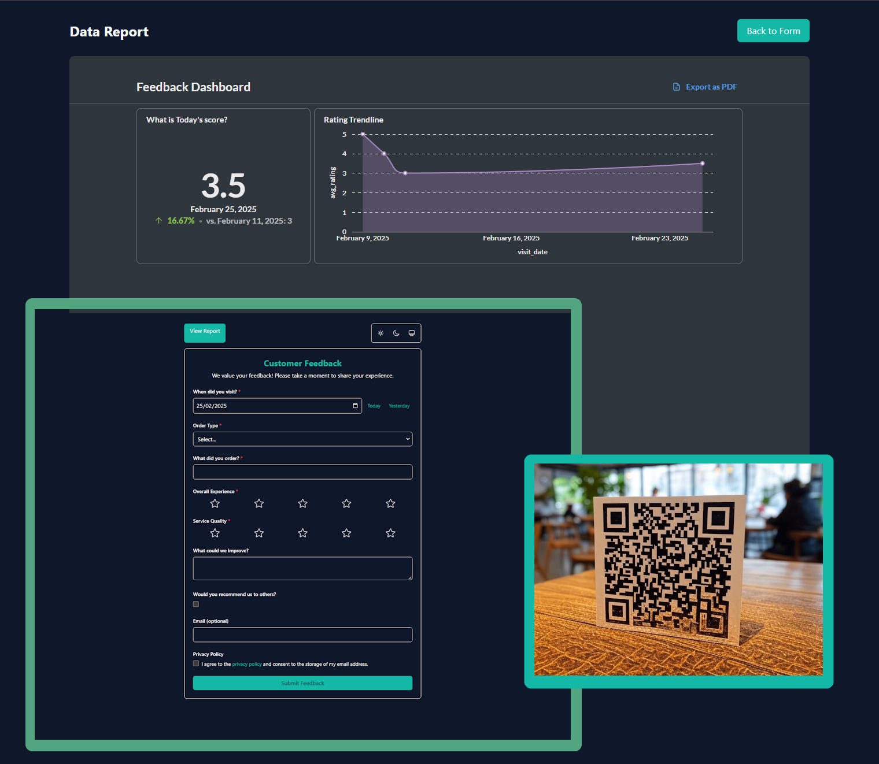Click the visit date field showing 25/02/2025
The image size is (879, 764).
point(278,406)
